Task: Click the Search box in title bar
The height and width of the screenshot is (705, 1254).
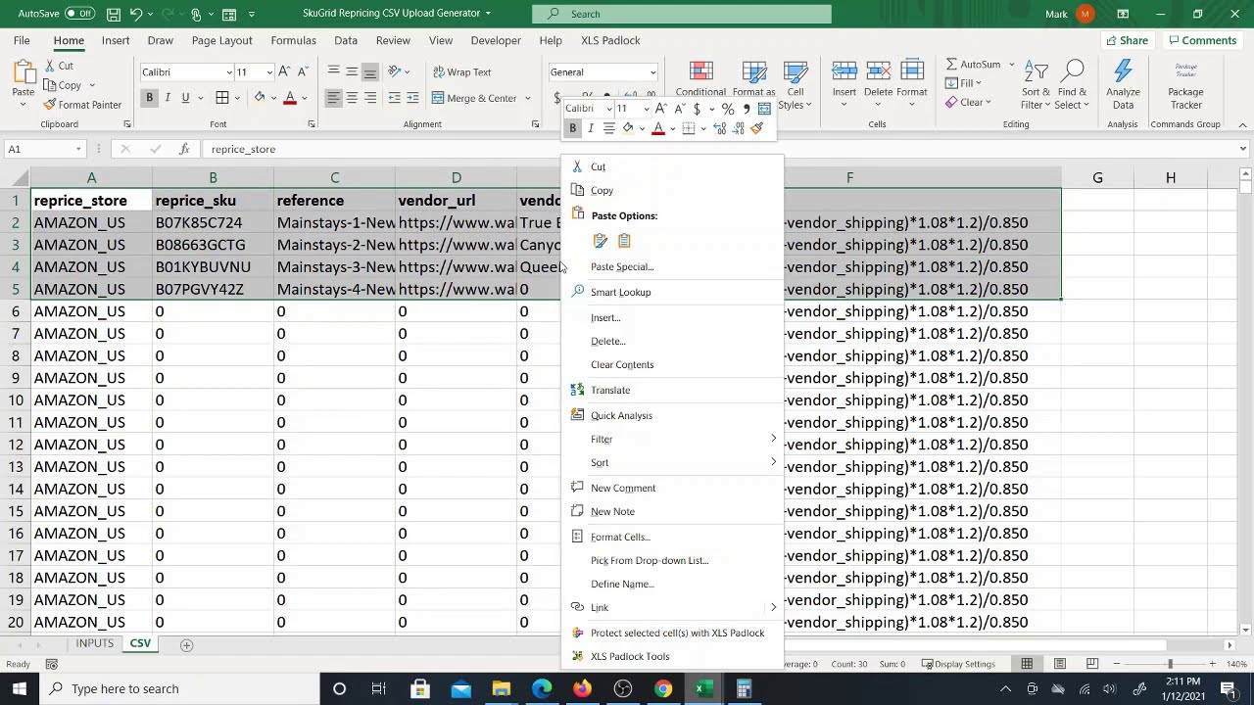Action: point(682,14)
